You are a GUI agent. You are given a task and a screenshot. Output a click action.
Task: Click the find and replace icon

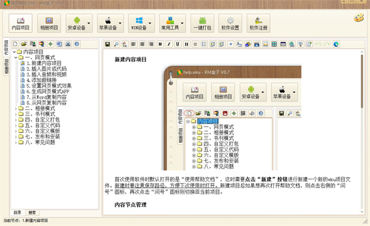coord(125,44)
